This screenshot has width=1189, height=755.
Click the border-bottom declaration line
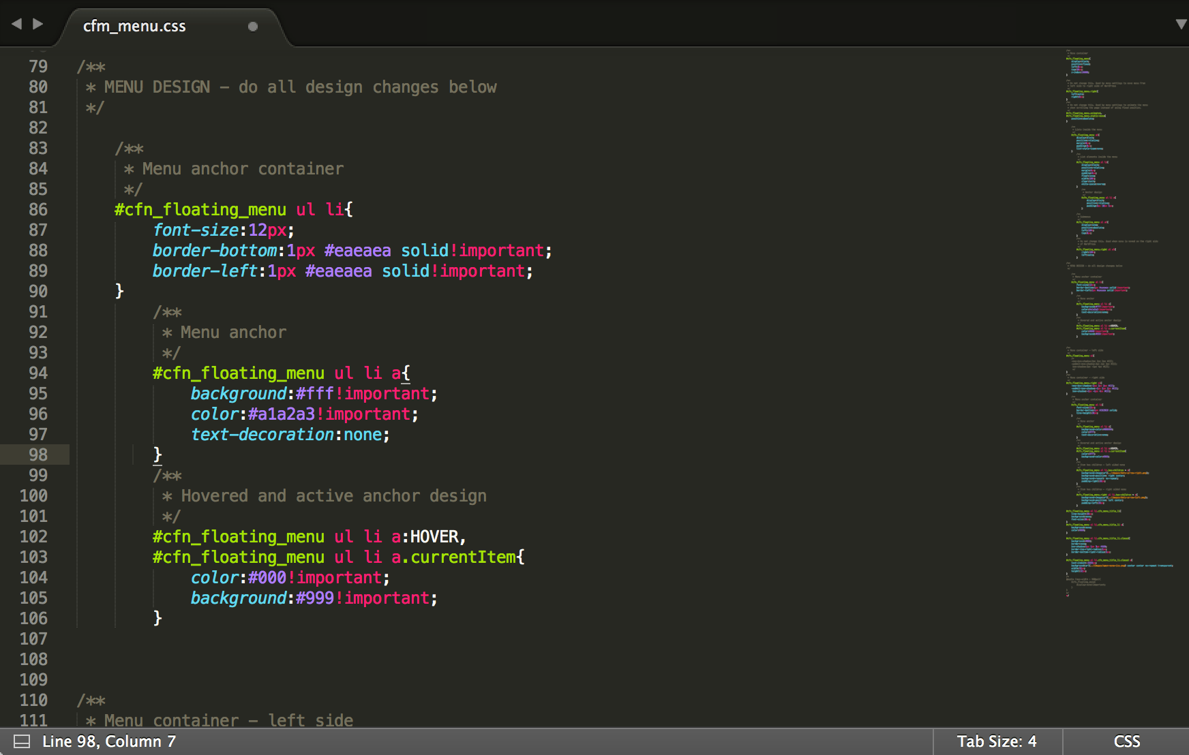(x=352, y=251)
